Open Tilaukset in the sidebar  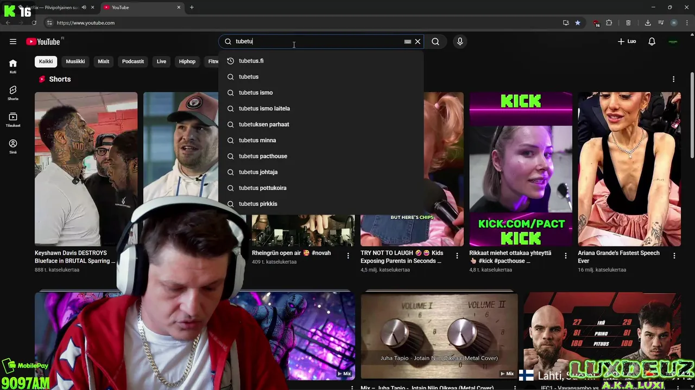[13, 120]
